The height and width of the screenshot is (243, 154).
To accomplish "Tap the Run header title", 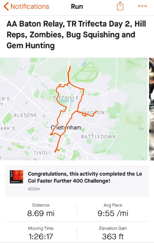I will [77, 6].
